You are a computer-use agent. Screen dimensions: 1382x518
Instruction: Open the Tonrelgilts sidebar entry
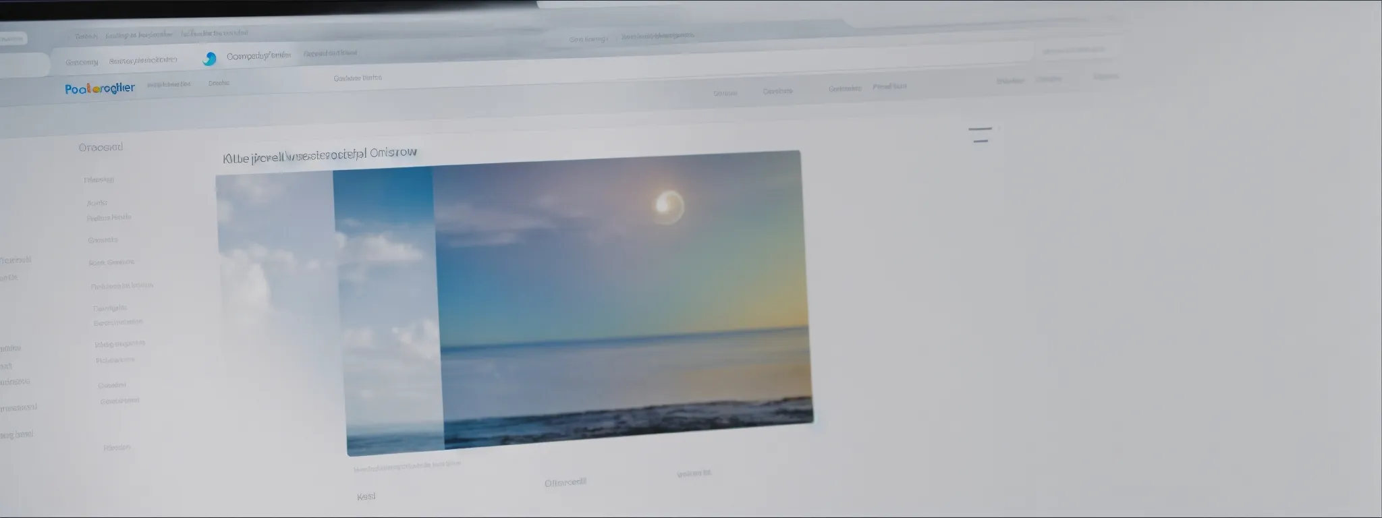point(109,308)
